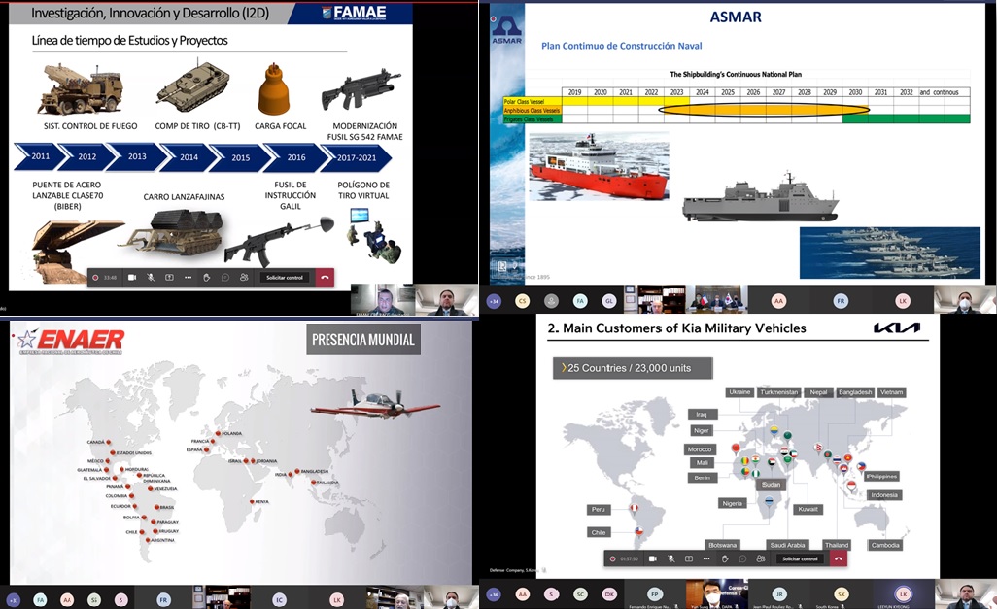The image size is (997, 609).
Task: Select FP participant avatar in Kia meeting
Action: click(656, 594)
